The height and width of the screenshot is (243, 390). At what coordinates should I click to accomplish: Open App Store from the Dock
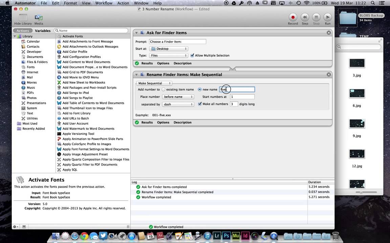pos(132,236)
